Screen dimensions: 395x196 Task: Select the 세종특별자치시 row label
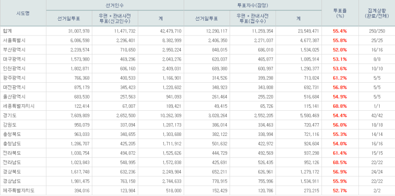coord(19,106)
